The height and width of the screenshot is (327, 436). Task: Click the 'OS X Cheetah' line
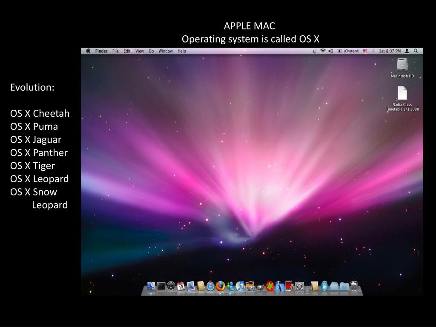(40, 113)
